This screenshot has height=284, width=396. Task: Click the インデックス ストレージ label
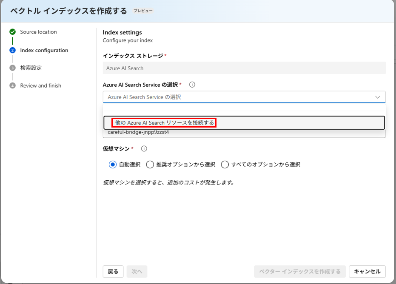pos(133,56)
